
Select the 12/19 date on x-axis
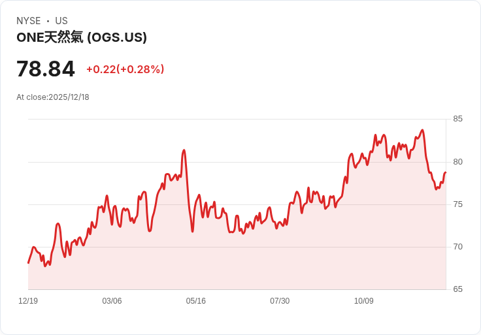(x=28, y=301)
